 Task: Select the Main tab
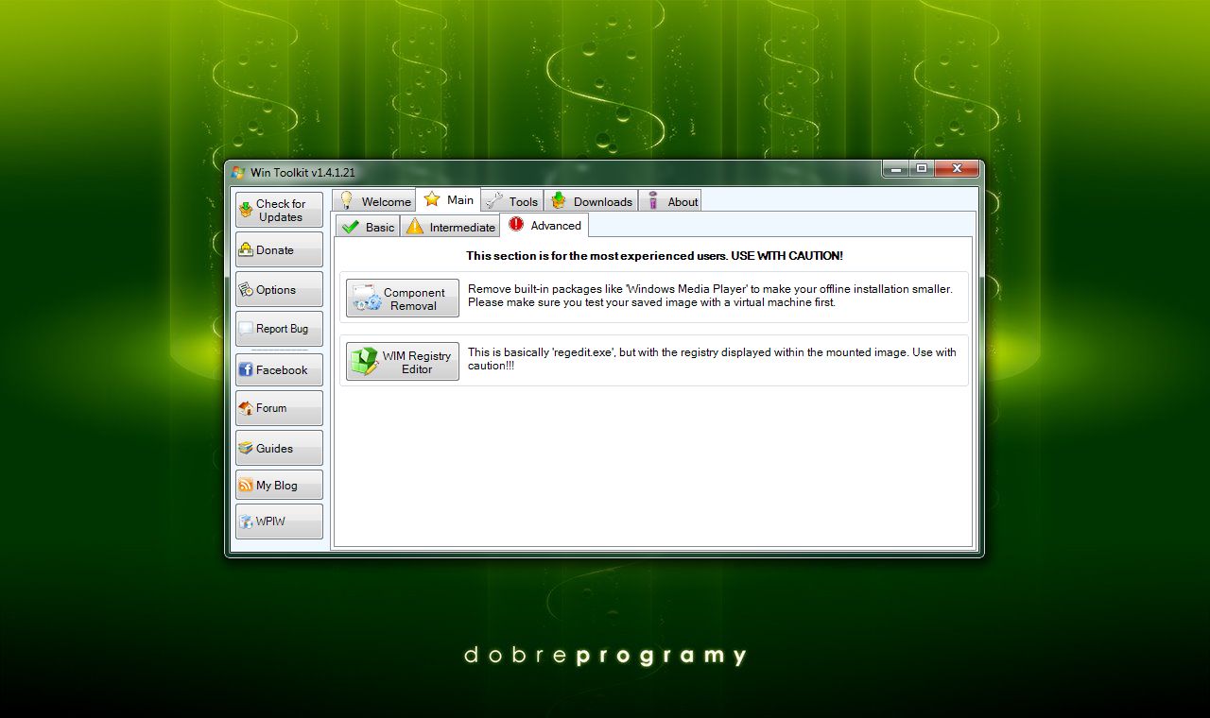click(448, 199)
